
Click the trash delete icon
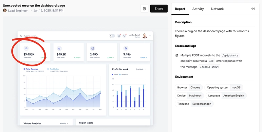[144, 9]
